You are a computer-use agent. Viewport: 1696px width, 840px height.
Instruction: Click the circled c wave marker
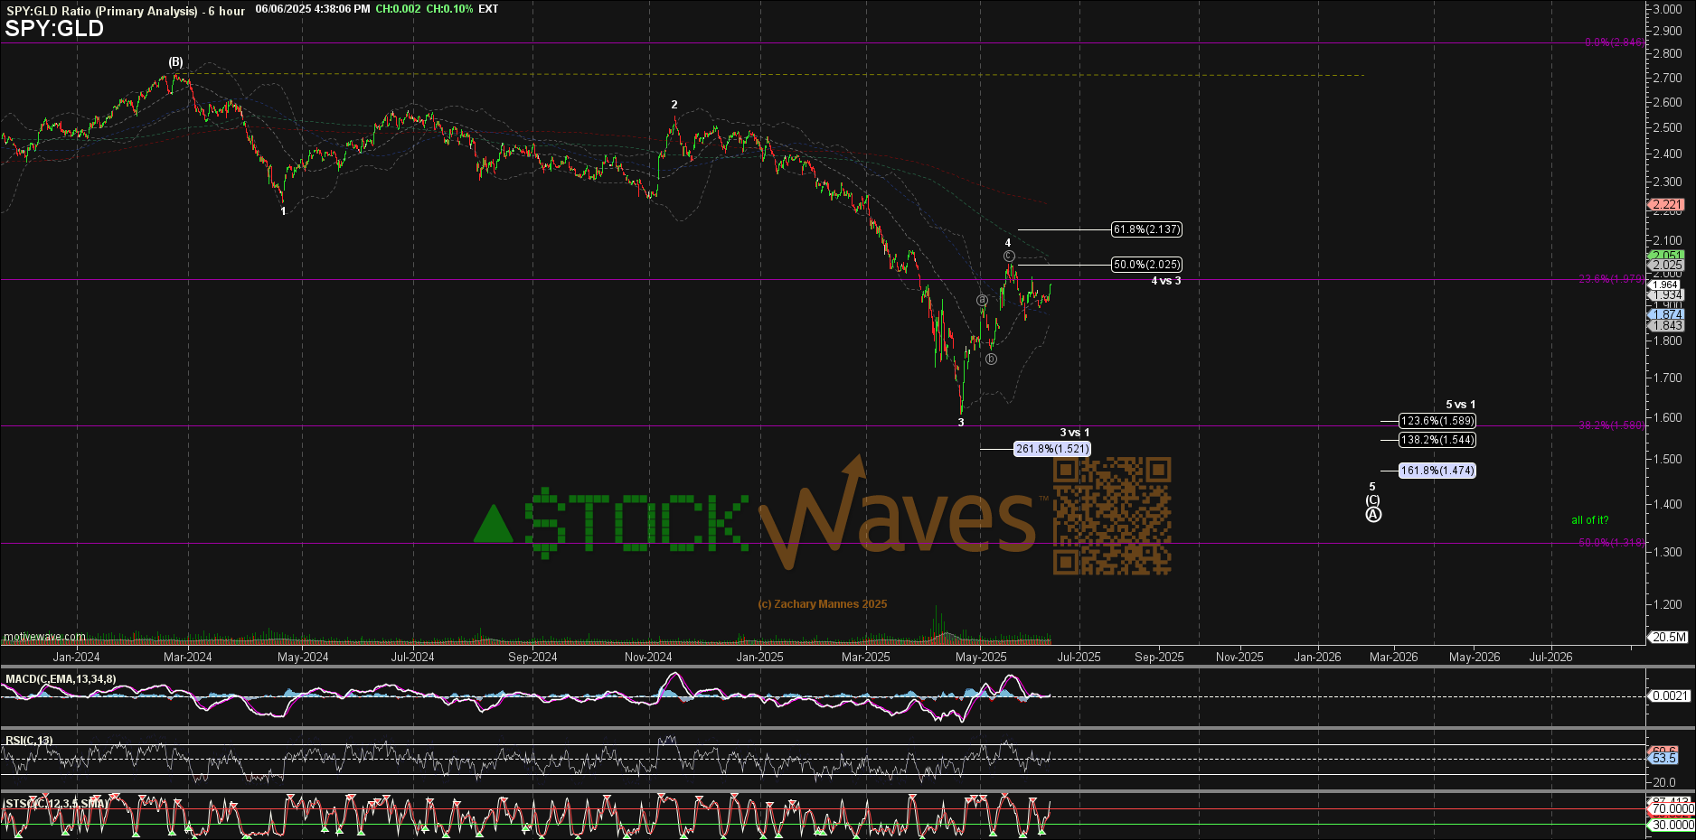(1009, 257)
